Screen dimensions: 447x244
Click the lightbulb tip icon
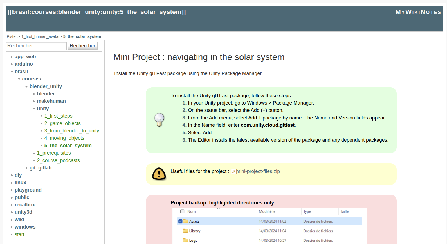point(159,120)
